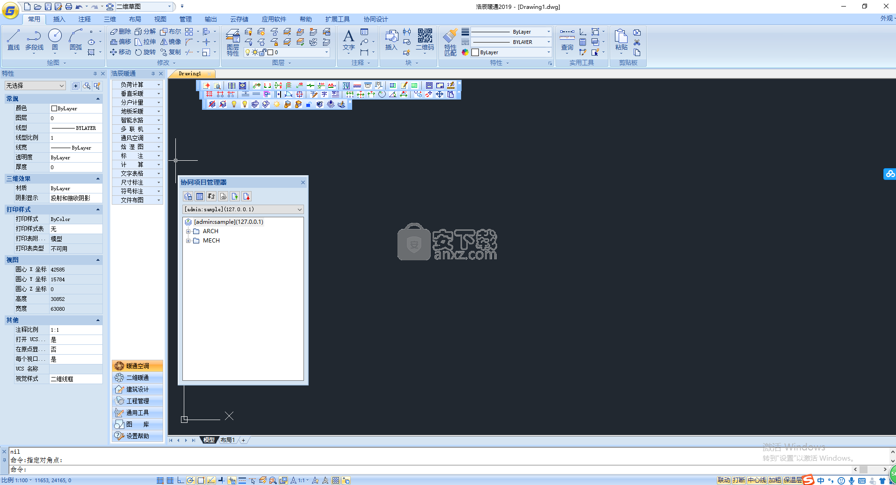Toggle the 联动 status bar button

pos(724,480)
